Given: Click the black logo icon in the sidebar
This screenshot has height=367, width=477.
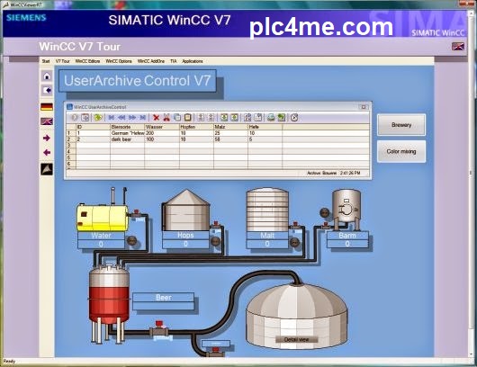Looking at the screenshot, I should [47, 169].
